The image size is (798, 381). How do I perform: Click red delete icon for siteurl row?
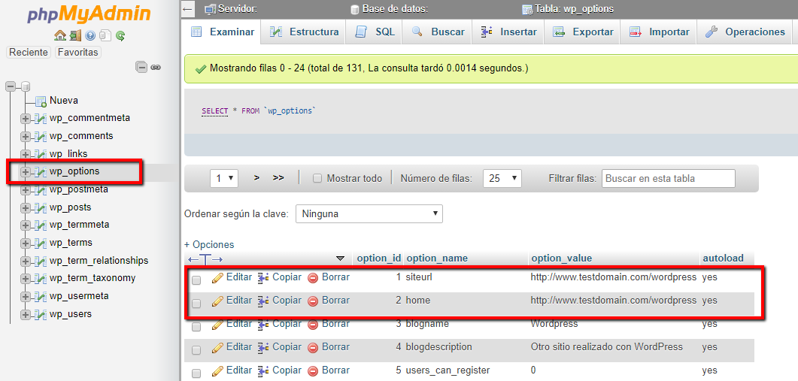tap(313, 278)
